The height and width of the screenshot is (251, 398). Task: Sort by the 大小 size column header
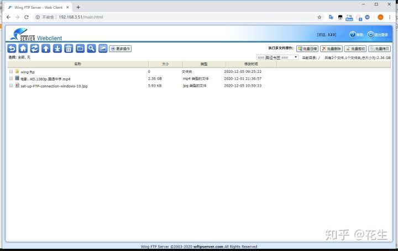(165, 64)
